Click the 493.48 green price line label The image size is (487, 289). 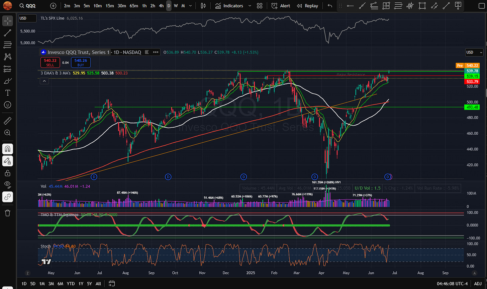tap(472, 107)
